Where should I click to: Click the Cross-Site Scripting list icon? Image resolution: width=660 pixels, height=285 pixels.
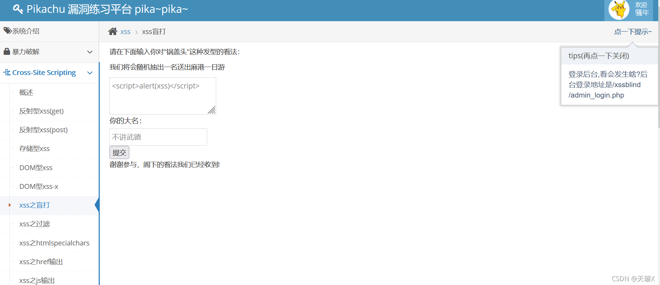(x=7, y=73)
